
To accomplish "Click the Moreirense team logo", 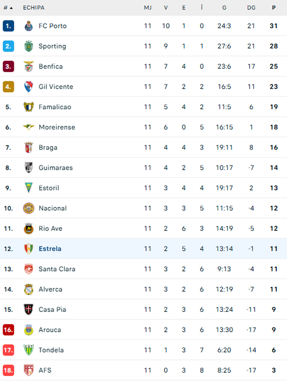I will click(x=29, y=127).
